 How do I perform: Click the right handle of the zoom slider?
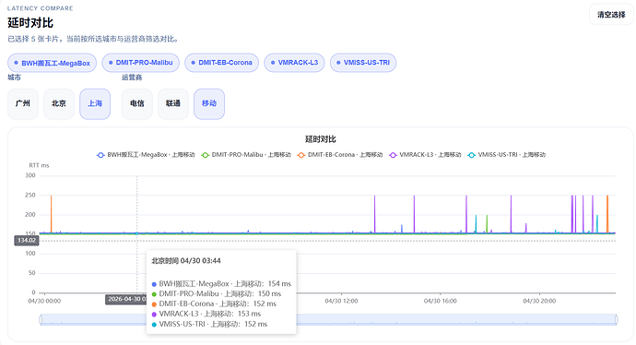coord(616,320)
